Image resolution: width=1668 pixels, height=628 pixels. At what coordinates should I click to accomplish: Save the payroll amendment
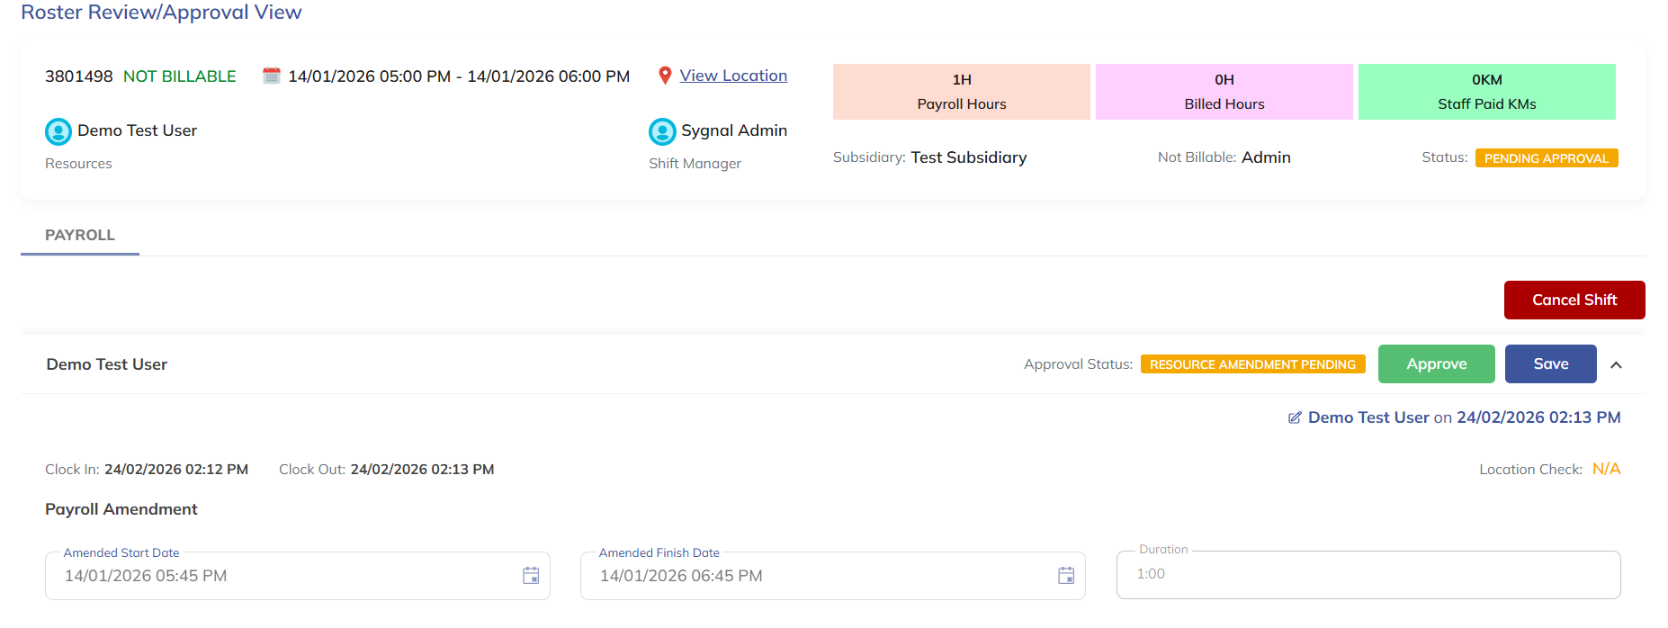pos(1550,363)
